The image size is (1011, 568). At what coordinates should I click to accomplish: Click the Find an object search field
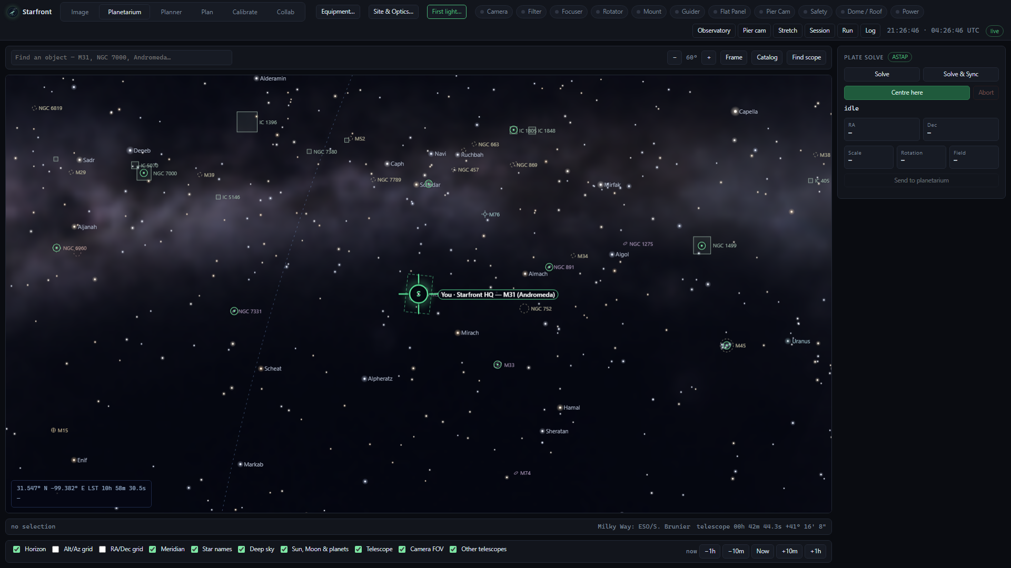122,57
